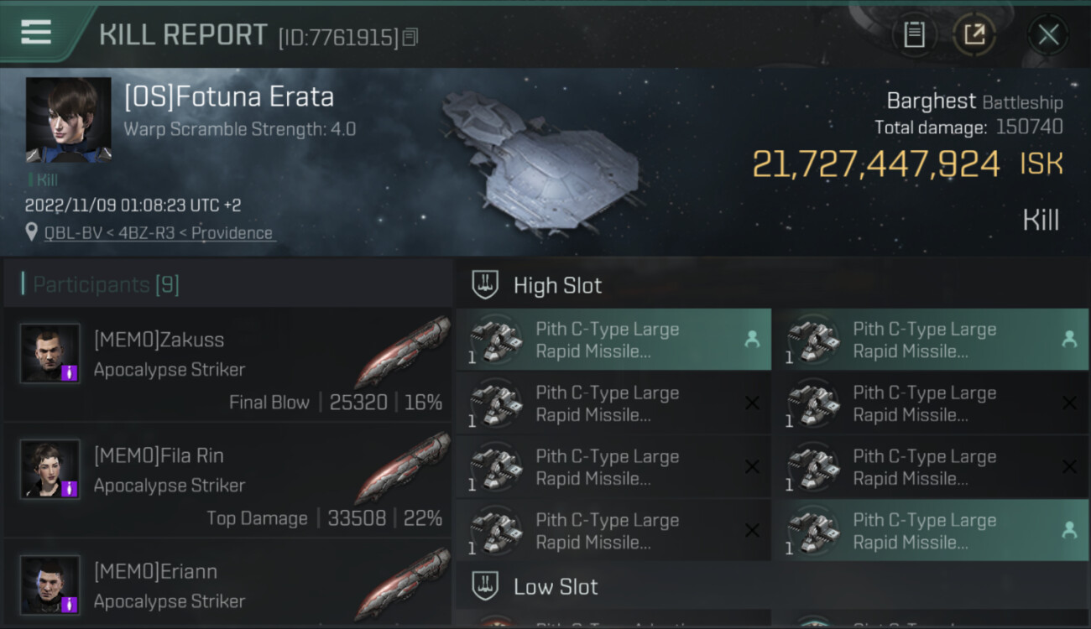
Task: Share the kill report via export icon
Action: (974, 34)
